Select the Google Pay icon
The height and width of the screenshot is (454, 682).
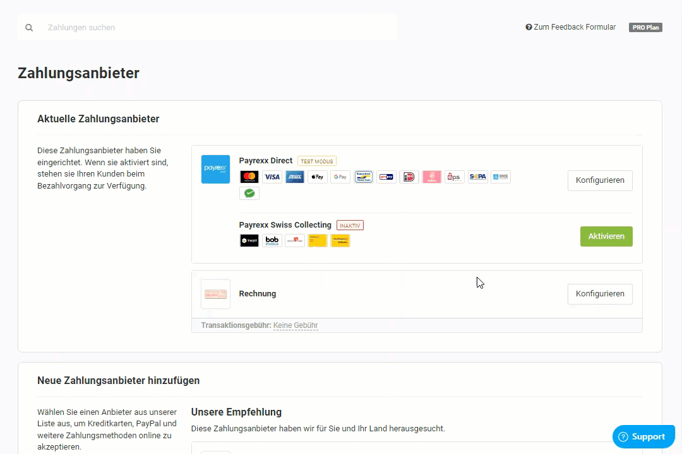(340, 177)
